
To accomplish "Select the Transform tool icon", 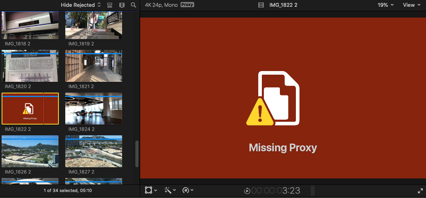I will [x=148, y=190].
